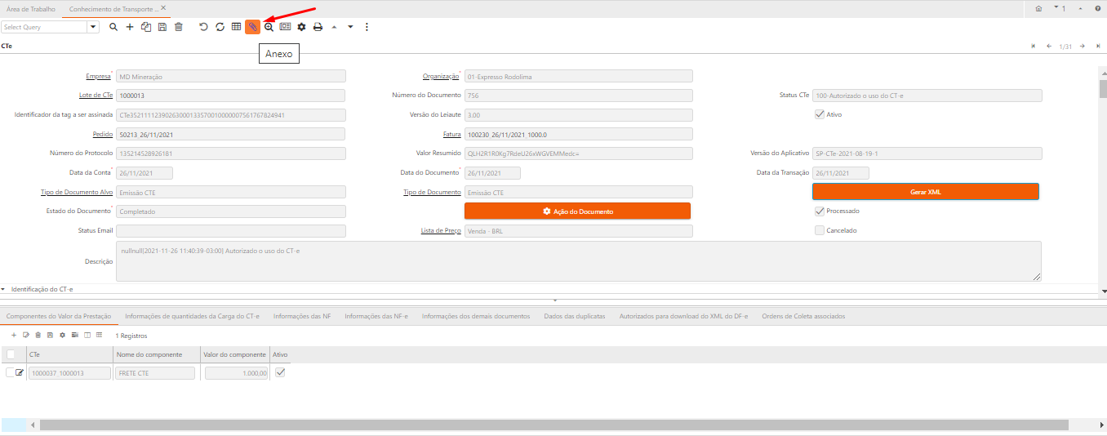Viewport: 1107px width, 436px height.
Task: Open the zoom across magnifier icon
Action: click(x=269, y=27)
